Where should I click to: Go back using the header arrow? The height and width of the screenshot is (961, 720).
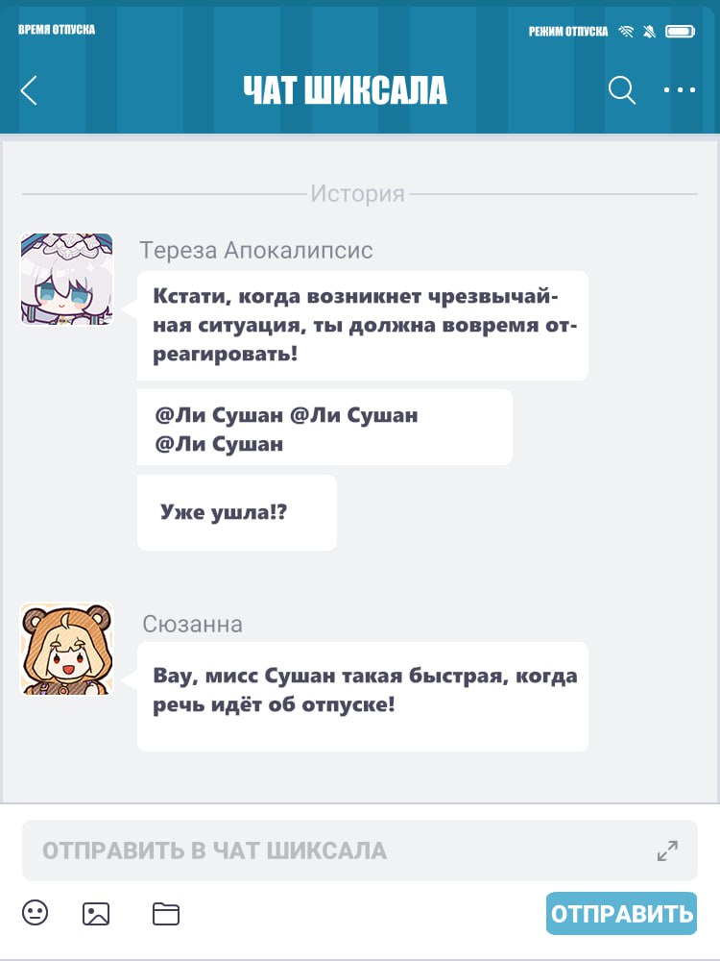pos(29,90)
